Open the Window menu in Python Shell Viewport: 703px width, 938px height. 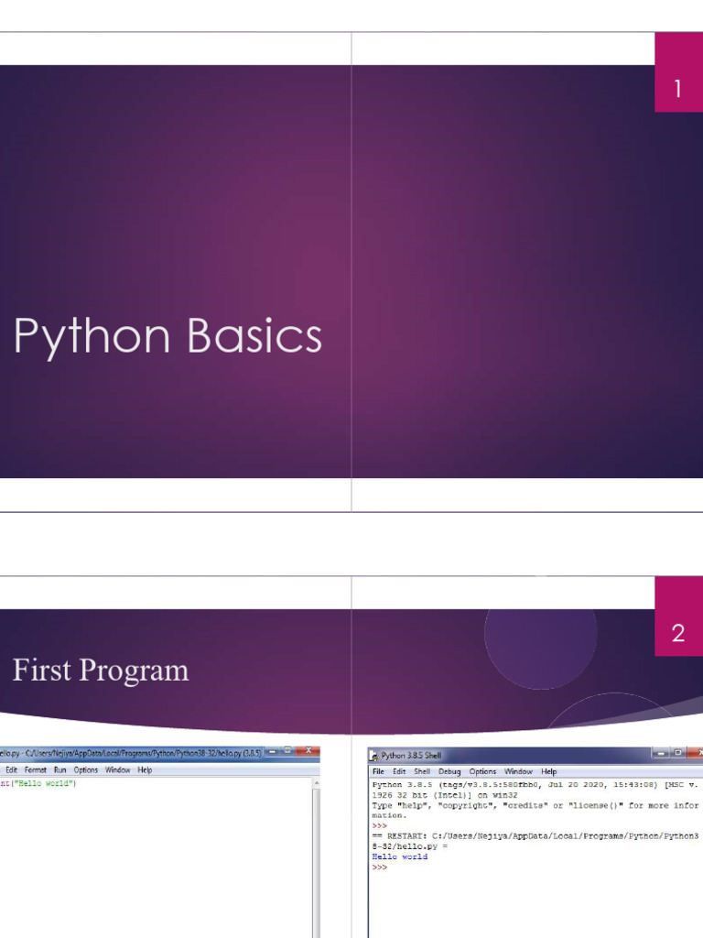[x=518, y=772]
